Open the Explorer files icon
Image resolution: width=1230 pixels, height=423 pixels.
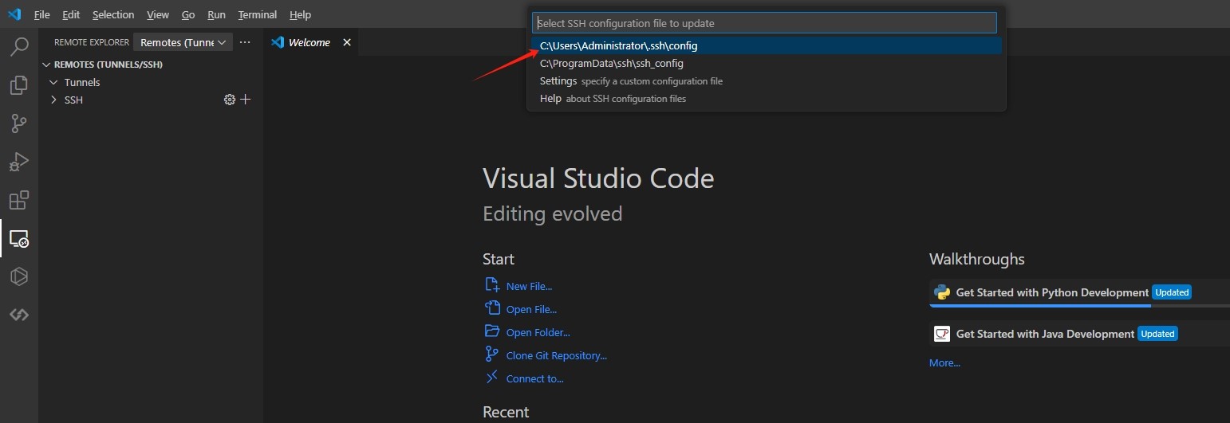click(x=19, y=85)
